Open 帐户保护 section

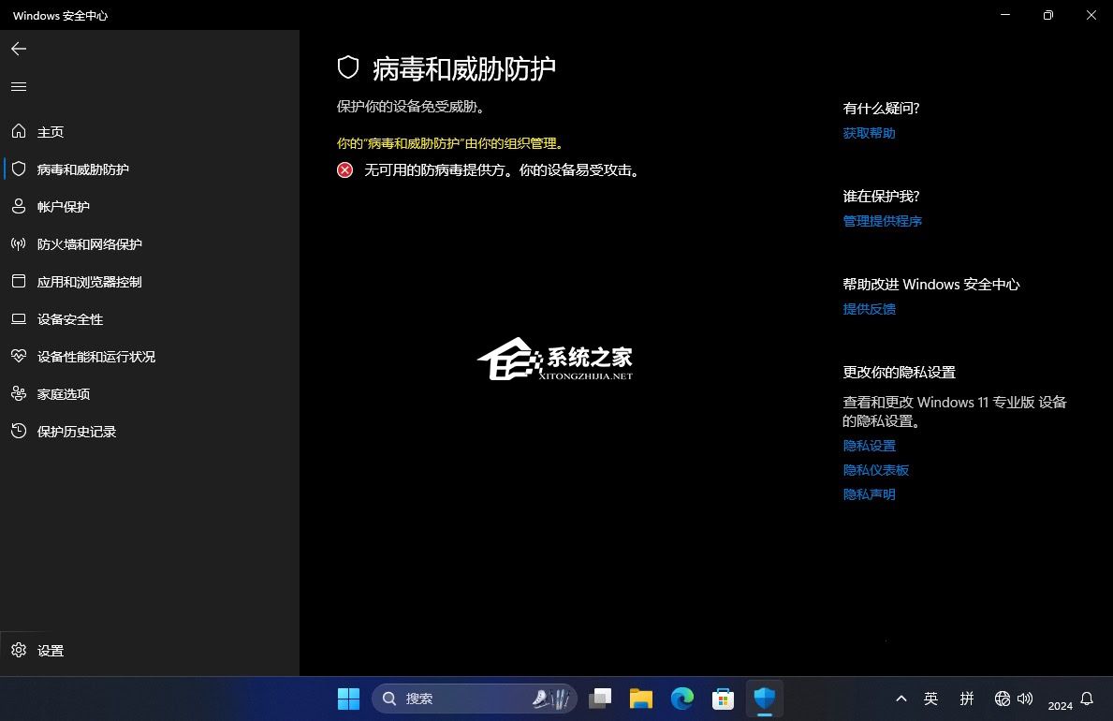click(149, 207)
